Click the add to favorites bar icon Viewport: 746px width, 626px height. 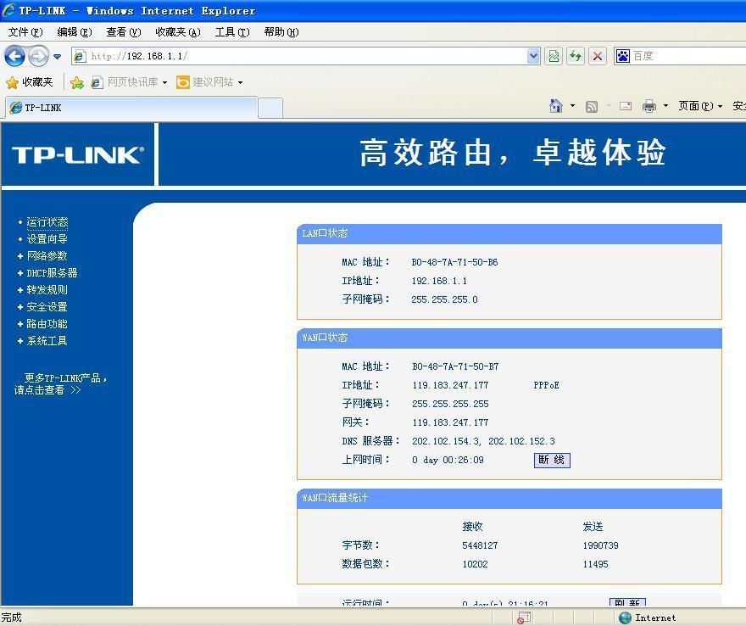click(x=76, y=83)
